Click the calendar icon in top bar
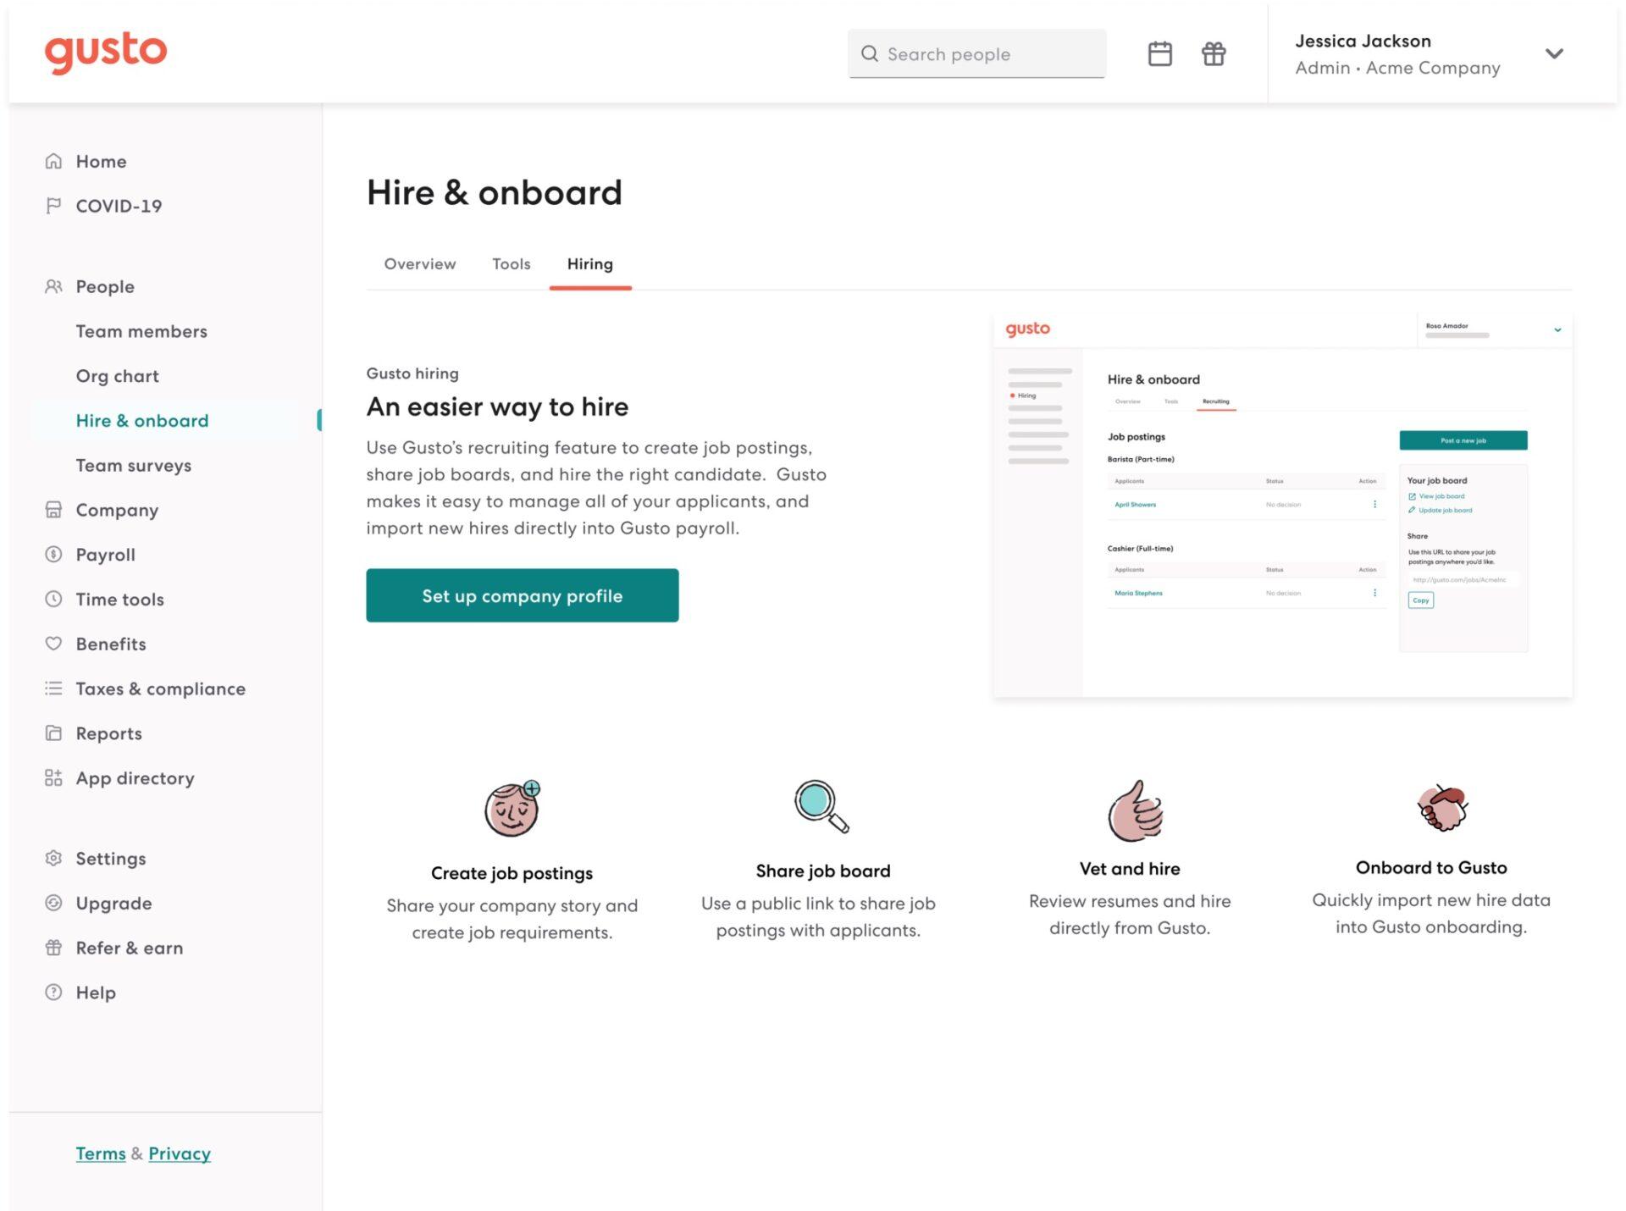The width and height of the screenshot is (1626, 1211). 1160,53
